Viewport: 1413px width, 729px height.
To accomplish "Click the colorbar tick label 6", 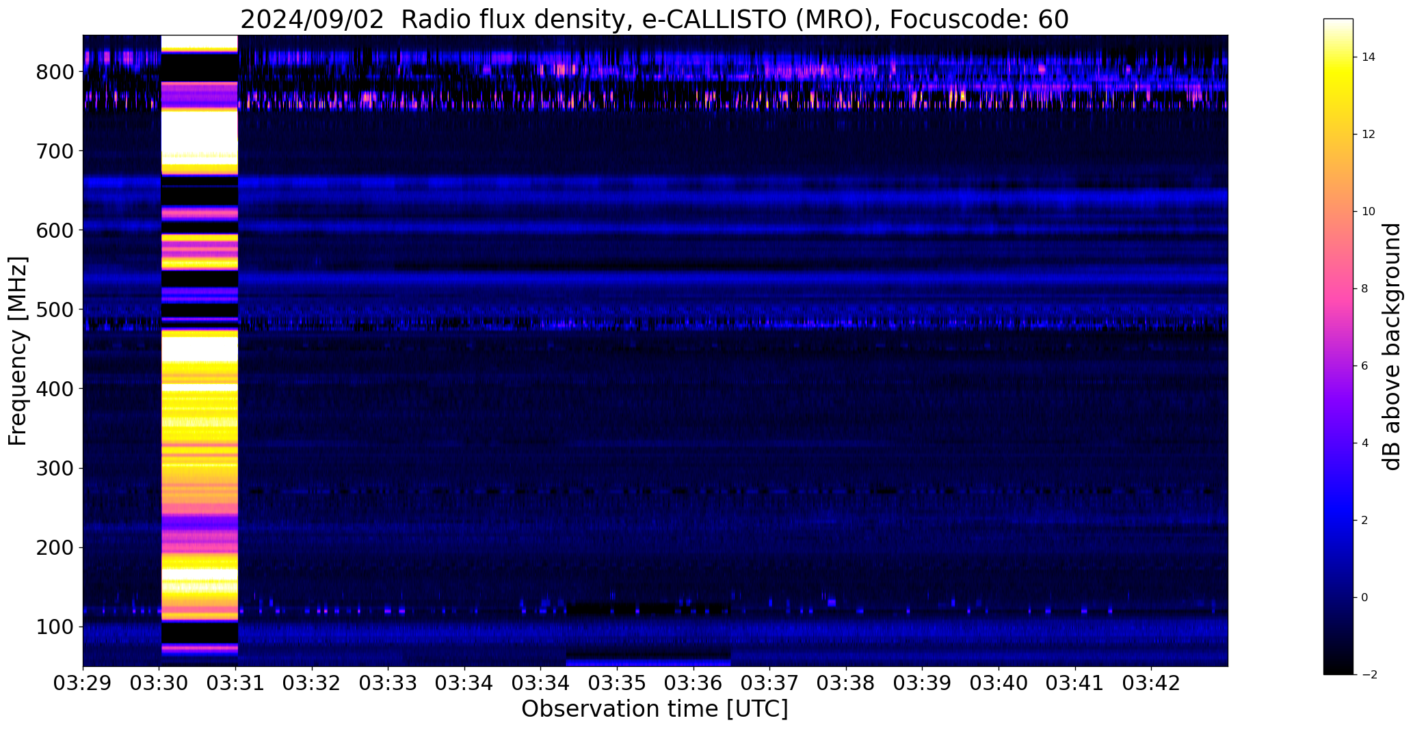I will pyautogui.click(x=1365, y=366).
